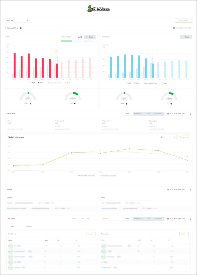Click first Top Losers row circle icon
197x275 pixels.
pyautogui.click(x=104, y=246)
